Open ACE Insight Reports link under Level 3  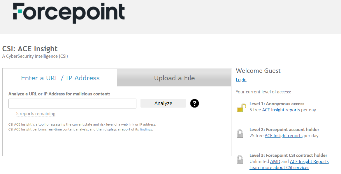[x=309, y=162]
